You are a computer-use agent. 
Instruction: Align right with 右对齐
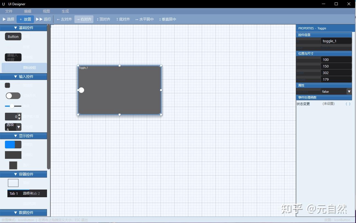pos(84,19)
